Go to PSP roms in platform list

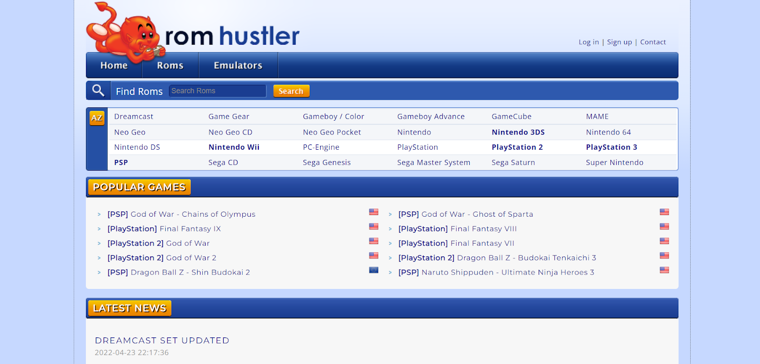(x=121, y=163)
